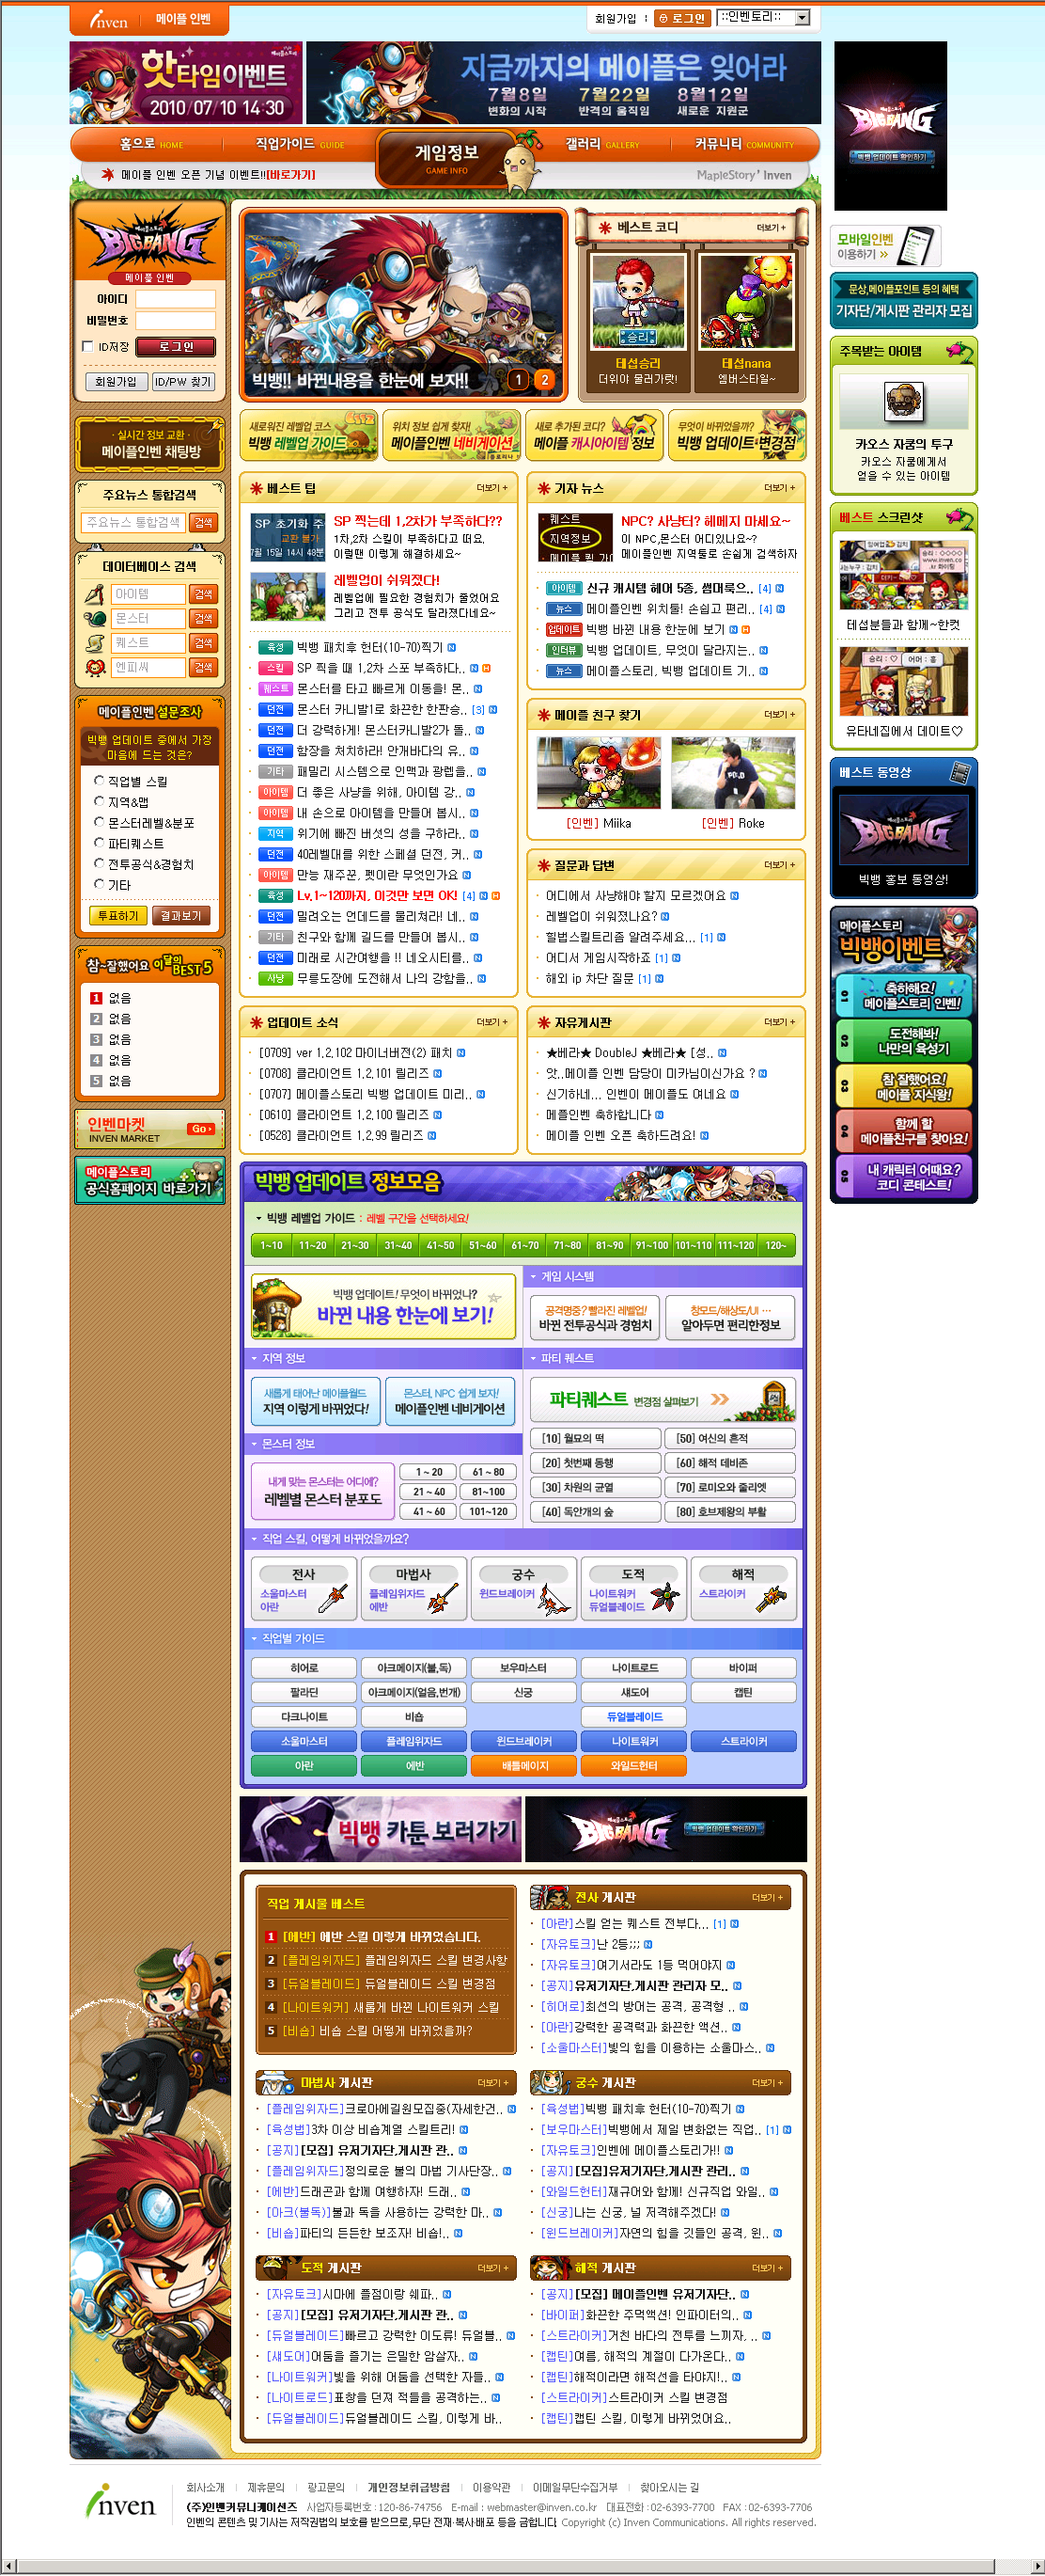Switch main banner to slide 2
Viewport: 1045px width, 2576px height.
point(544,379)
